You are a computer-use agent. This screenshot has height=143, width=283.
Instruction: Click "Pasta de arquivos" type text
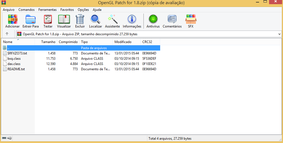click(x=94, y=48)
